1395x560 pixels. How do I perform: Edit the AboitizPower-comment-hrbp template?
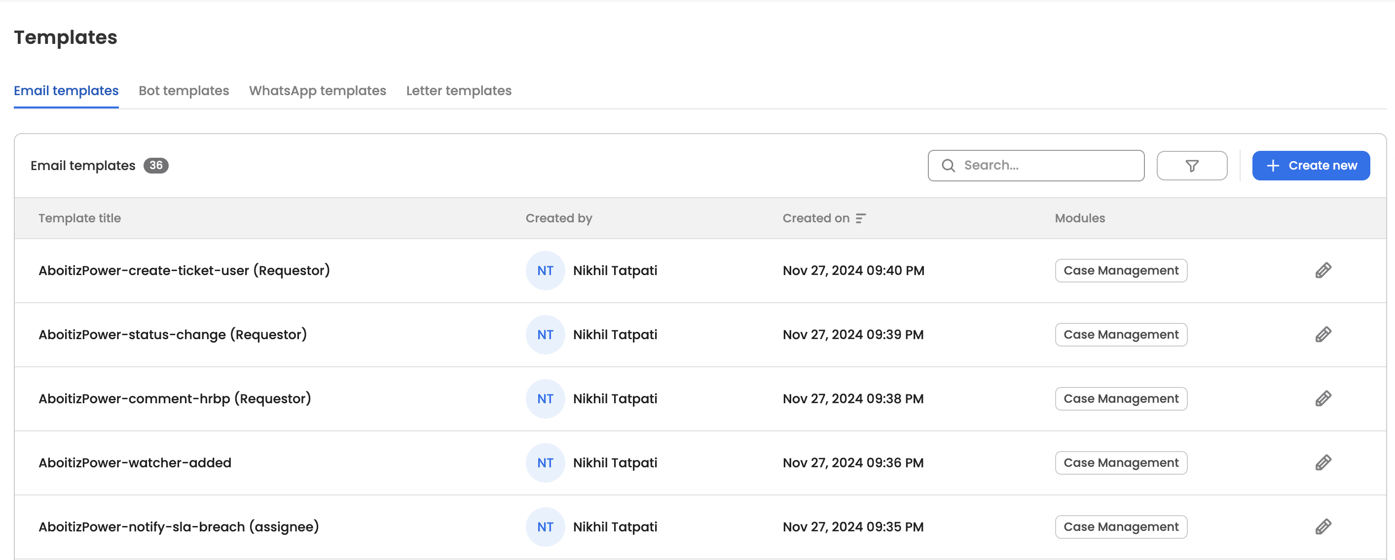tap(1322, 399)
